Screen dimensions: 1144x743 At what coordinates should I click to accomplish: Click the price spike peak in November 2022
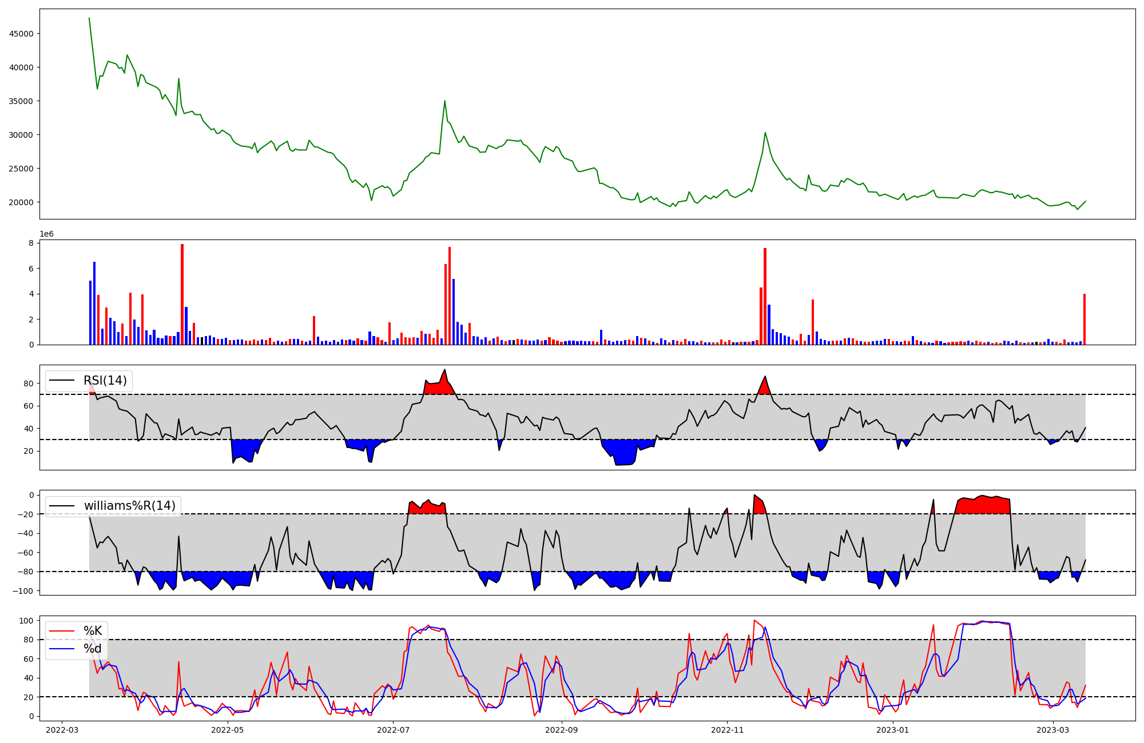coord(765,133)
